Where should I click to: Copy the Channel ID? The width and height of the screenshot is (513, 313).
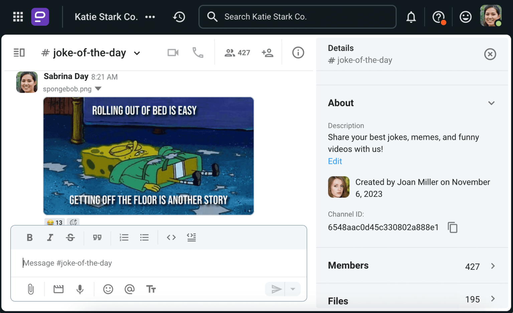coord(453,227)
